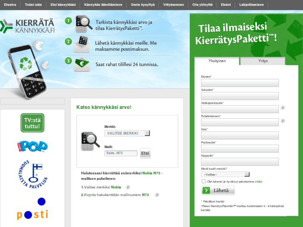Open Toimi näin menu item
Image resolution: width=303 pixels, height=227 pixels.
[x=33, y=5]
